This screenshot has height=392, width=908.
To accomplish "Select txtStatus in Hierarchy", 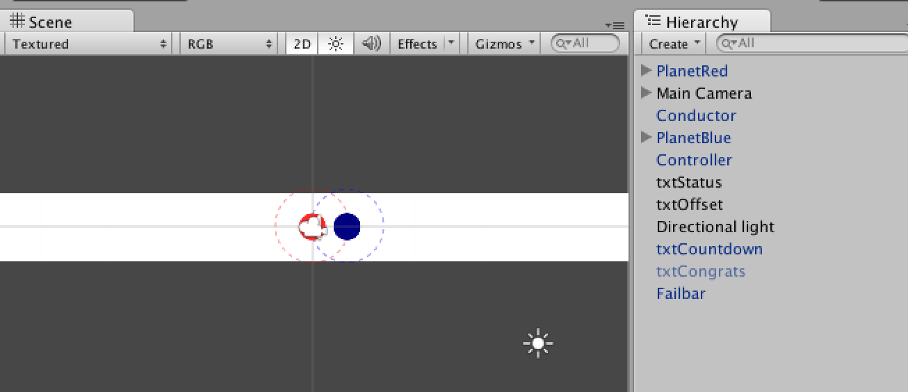I will pos(689,182).
